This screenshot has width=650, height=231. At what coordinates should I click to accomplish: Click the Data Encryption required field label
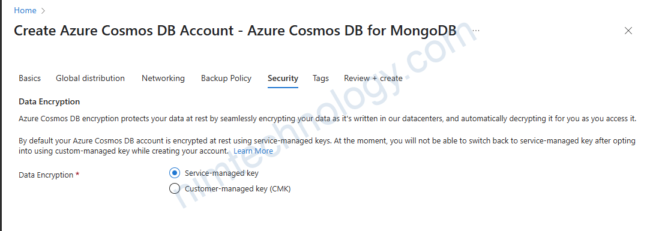[x=46, y=175]
